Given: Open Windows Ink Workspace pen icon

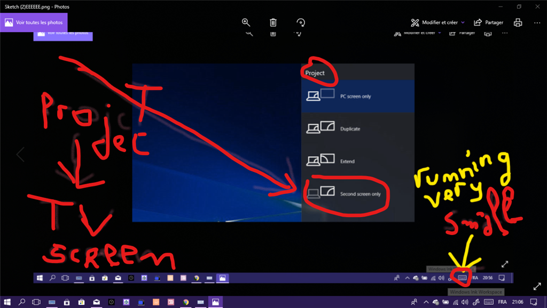Looking at the screenshot, I should click(475, 302).
